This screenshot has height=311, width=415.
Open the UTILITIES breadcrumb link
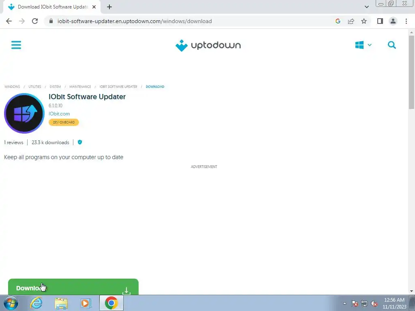[35, 87]
